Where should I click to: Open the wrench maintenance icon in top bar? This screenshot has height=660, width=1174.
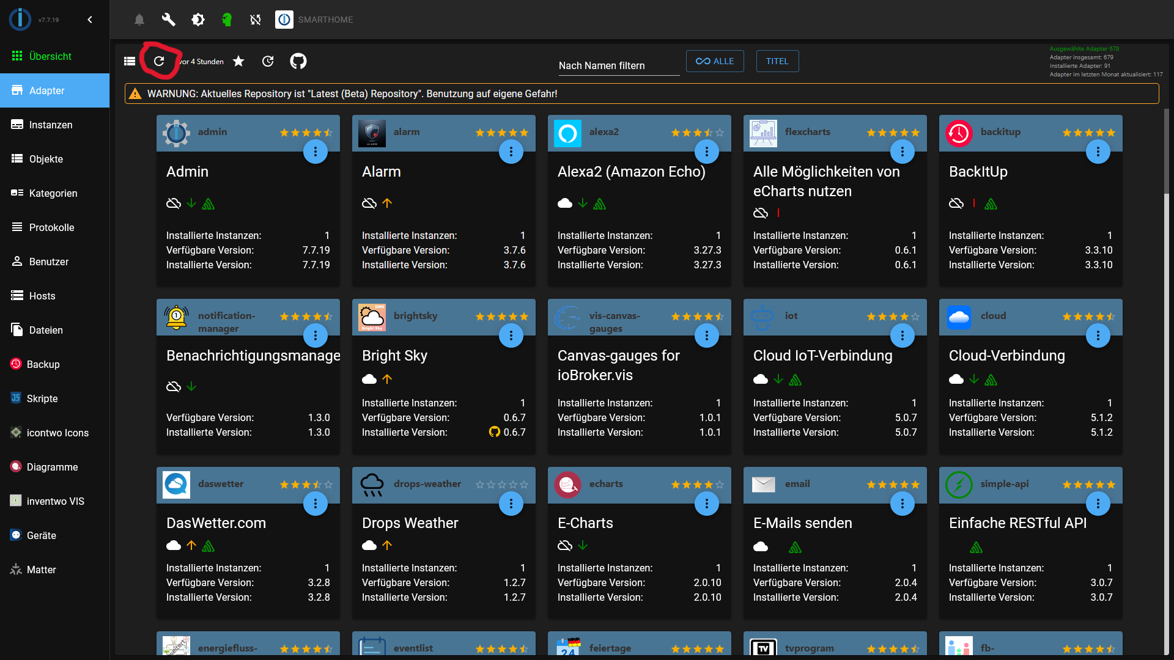(168, 20)
